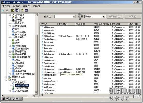Click file icon beside CDEject.exe
The width and height of the screenshot is (143, 103).
pyautogui.click(x=42, y=36)
